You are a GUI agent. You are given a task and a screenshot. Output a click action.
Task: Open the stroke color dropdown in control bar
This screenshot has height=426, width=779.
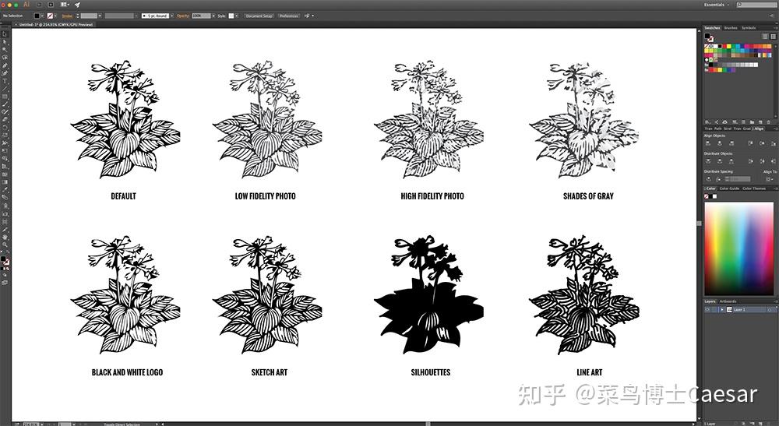click(x=55, y=16)
